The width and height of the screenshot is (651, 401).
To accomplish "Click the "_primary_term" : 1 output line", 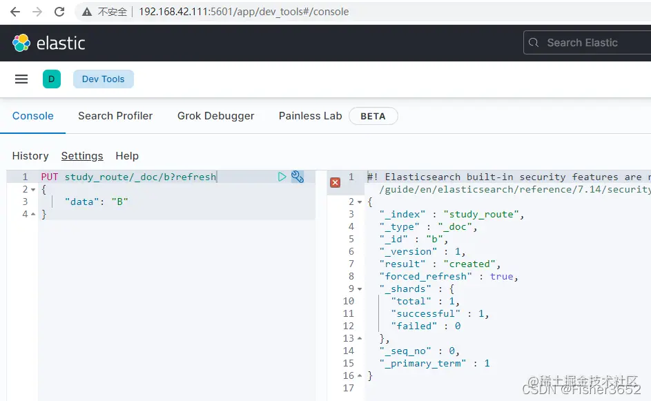I will pyautogui.click(x=434, y=364).
